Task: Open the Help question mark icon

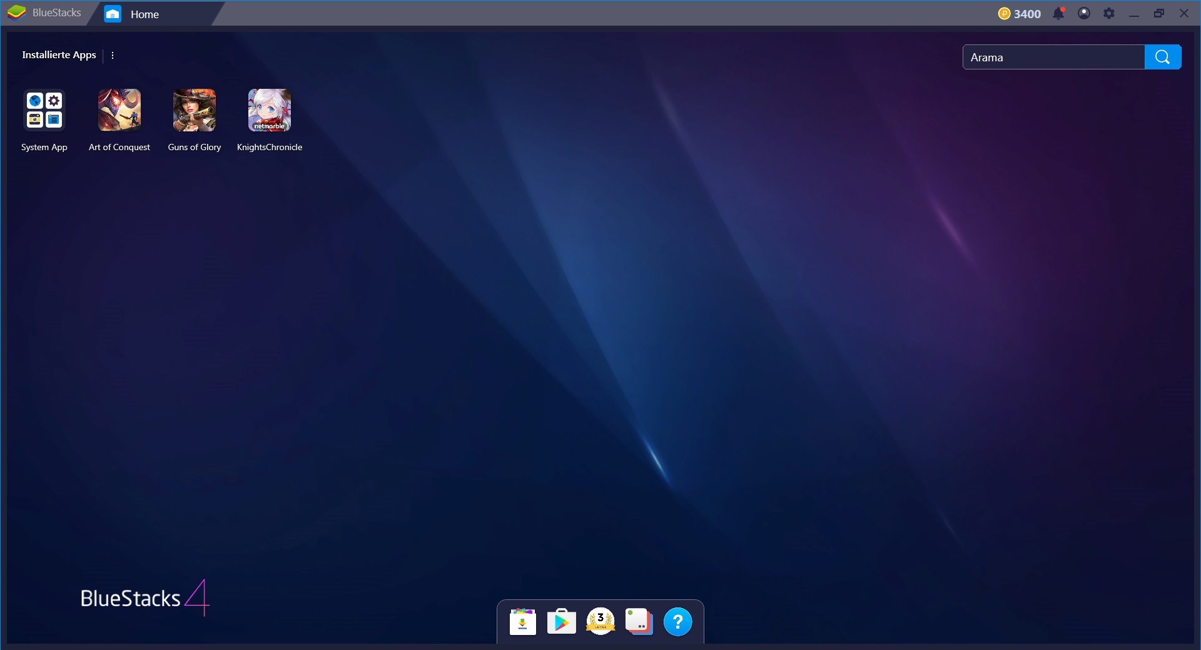Action: (678, 622)
